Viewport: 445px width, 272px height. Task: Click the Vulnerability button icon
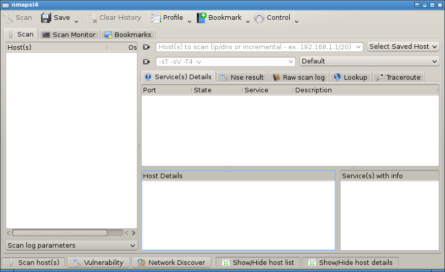(x=77, y=262)
